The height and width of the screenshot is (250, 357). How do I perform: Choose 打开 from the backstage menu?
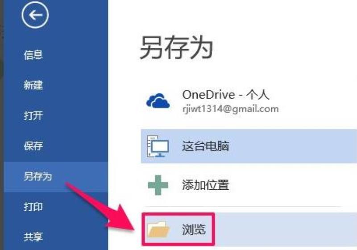click(33, 116)
